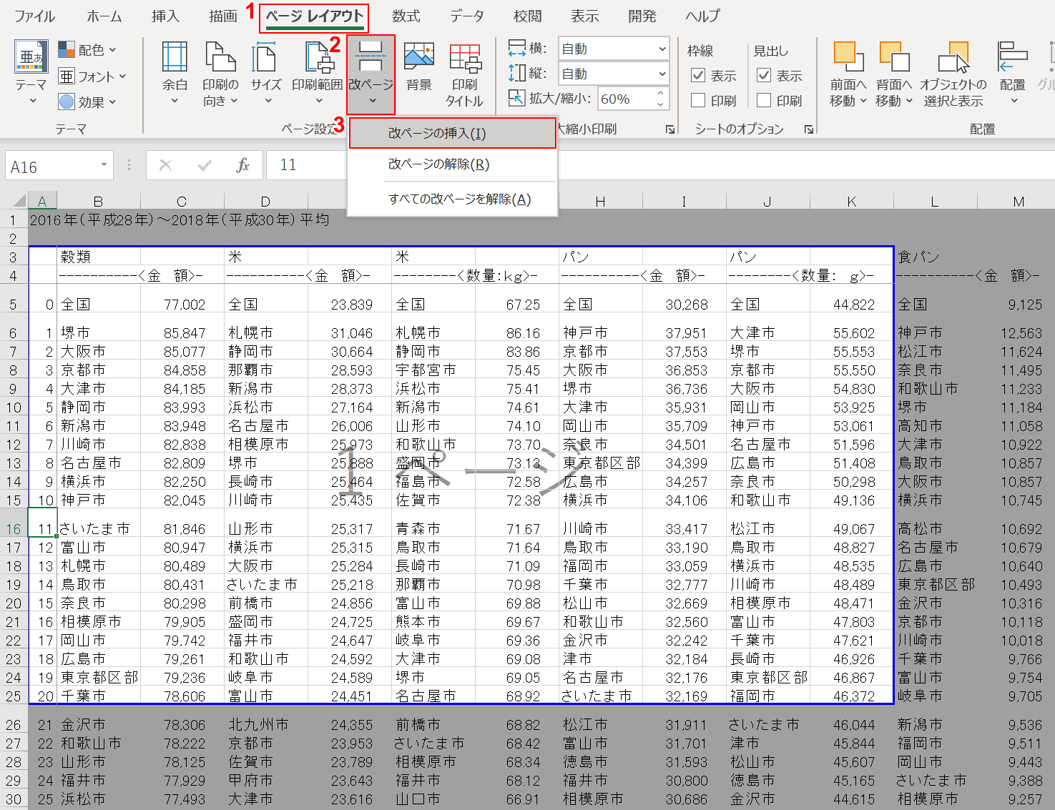Click 前面へ移動 bring forward icon
The height and width of the screenshot is (810, 1055).
pyautogui.click(x=848, y=56)
